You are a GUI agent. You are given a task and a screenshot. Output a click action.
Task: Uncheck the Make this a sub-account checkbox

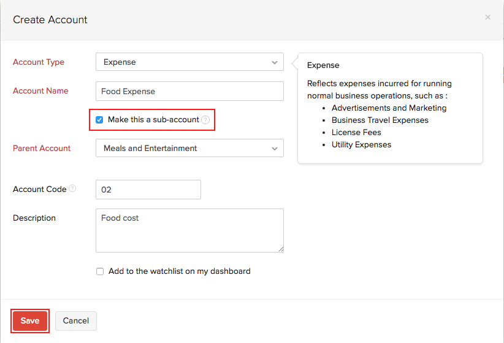click(99, 120)
